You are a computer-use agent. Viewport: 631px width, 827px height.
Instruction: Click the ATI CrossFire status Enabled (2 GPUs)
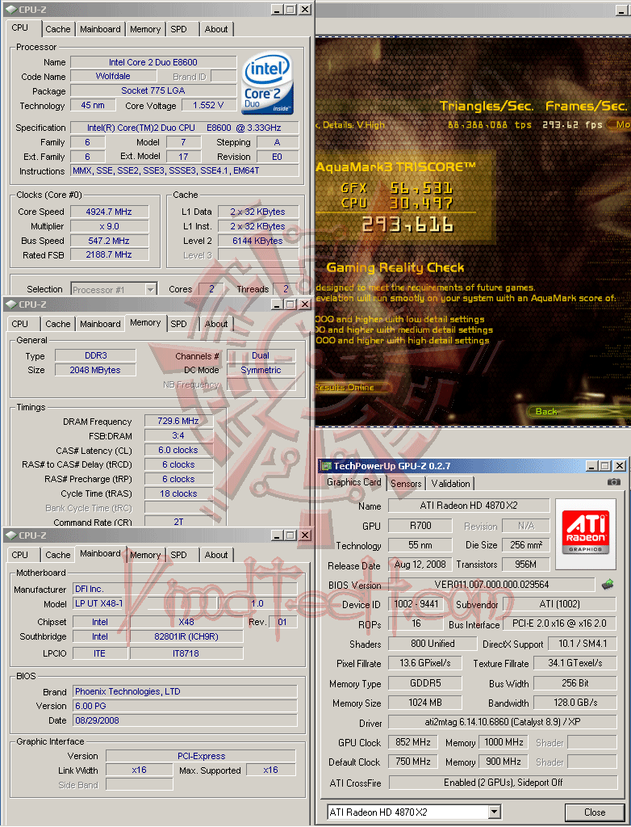[503, 782]
